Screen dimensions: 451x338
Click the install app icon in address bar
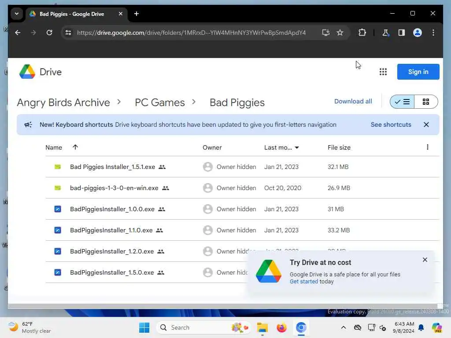click(x=325, y=33)
